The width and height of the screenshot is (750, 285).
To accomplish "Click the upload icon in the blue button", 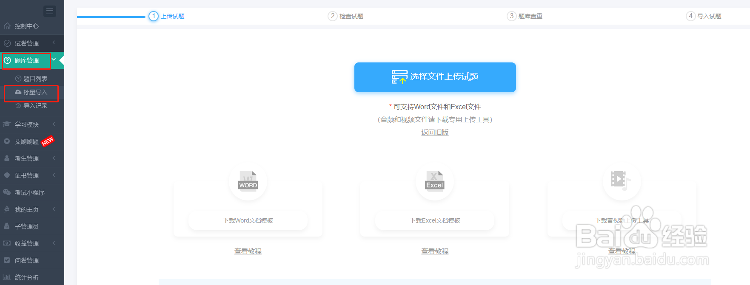I will 399,77.
